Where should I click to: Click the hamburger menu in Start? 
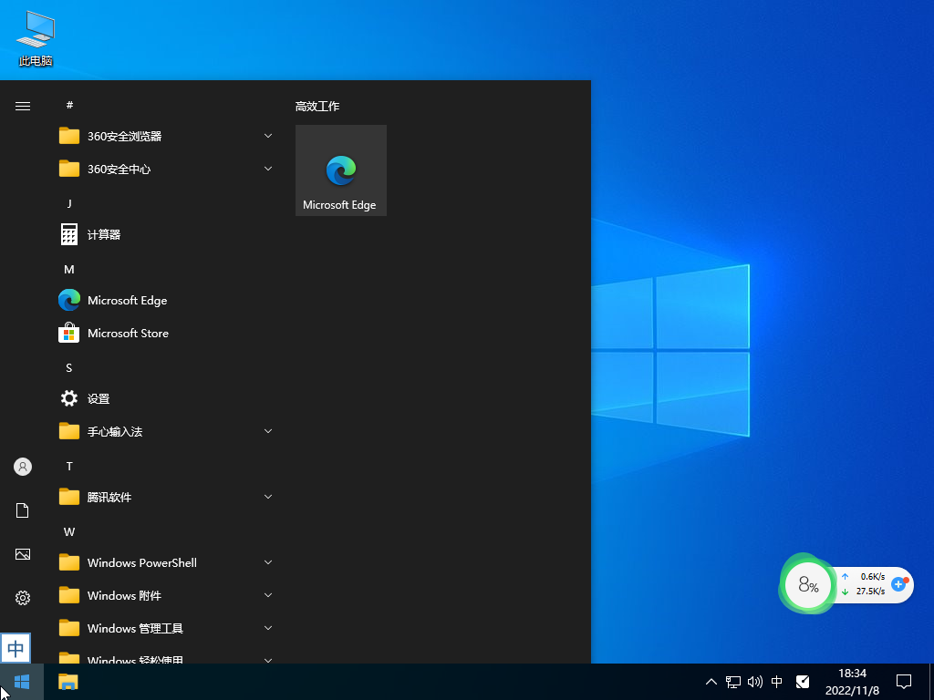[23, 106]
